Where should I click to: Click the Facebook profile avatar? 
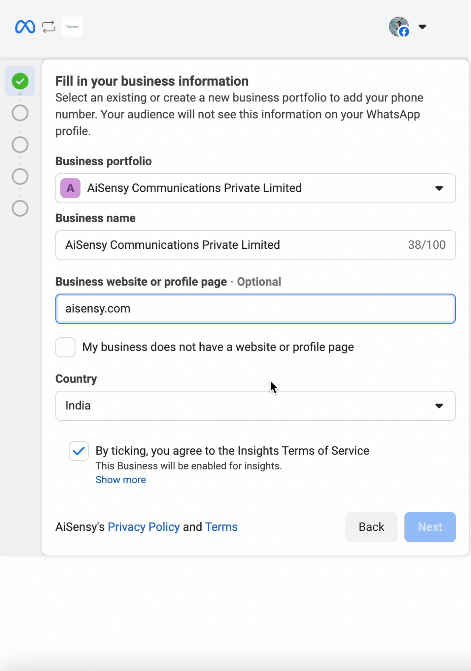(x=399, y=27)
